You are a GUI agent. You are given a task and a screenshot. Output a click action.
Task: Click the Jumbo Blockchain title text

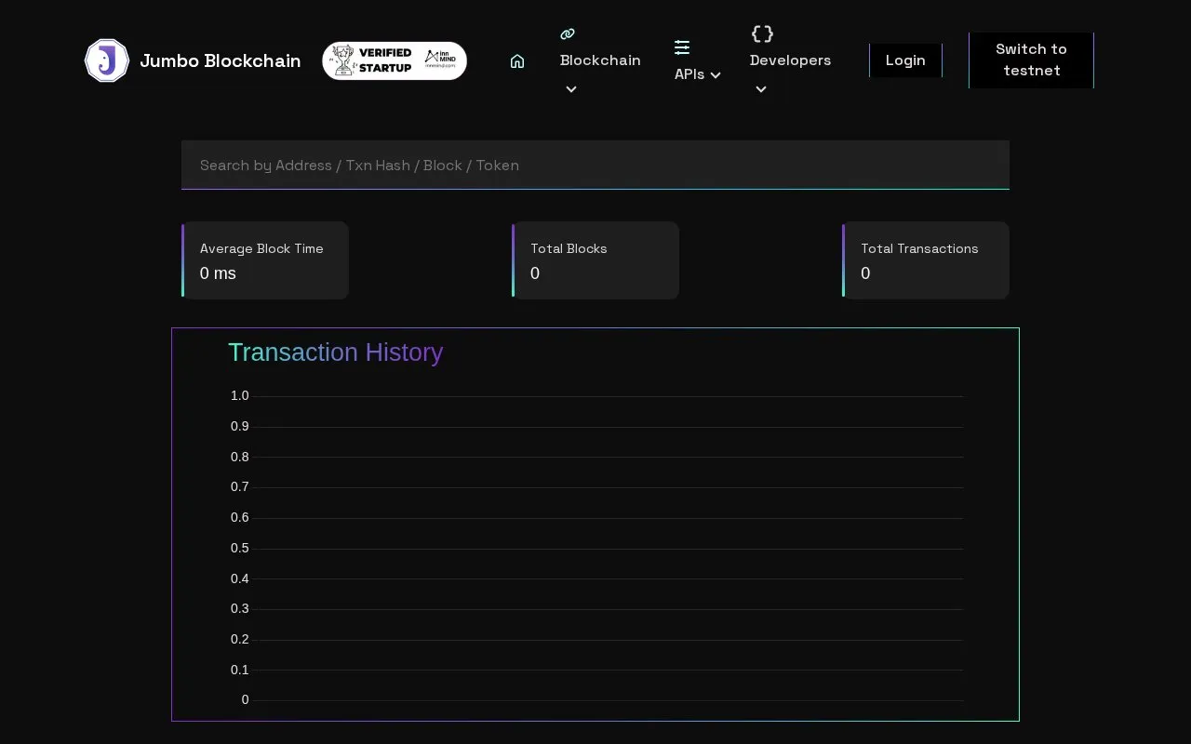click(221, 60)
